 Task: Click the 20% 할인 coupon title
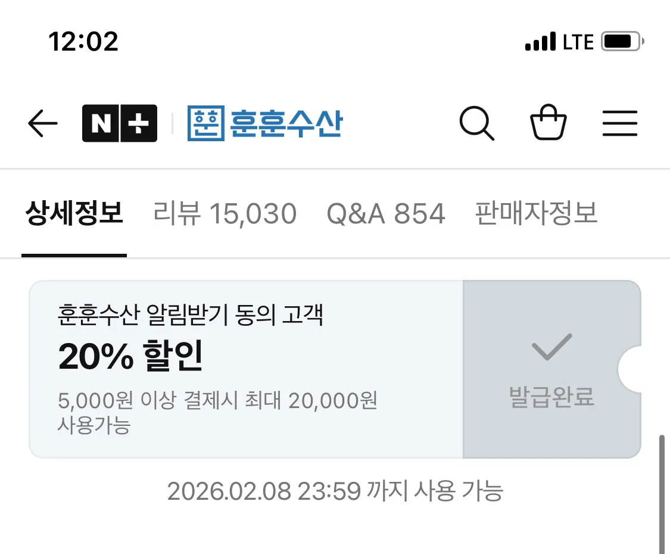coord(130,356)
